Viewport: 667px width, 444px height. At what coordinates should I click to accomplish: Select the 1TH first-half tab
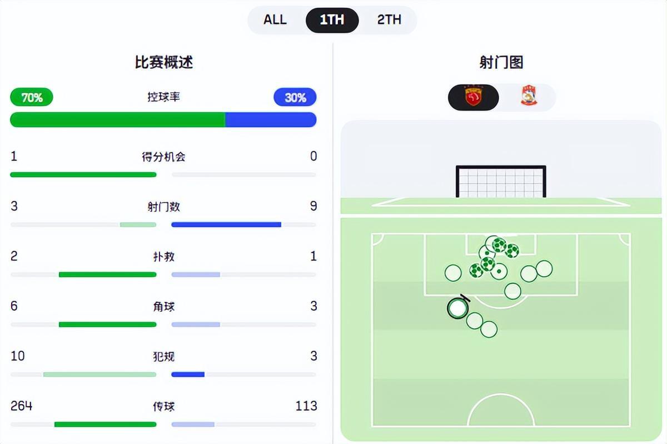point(332,20)
